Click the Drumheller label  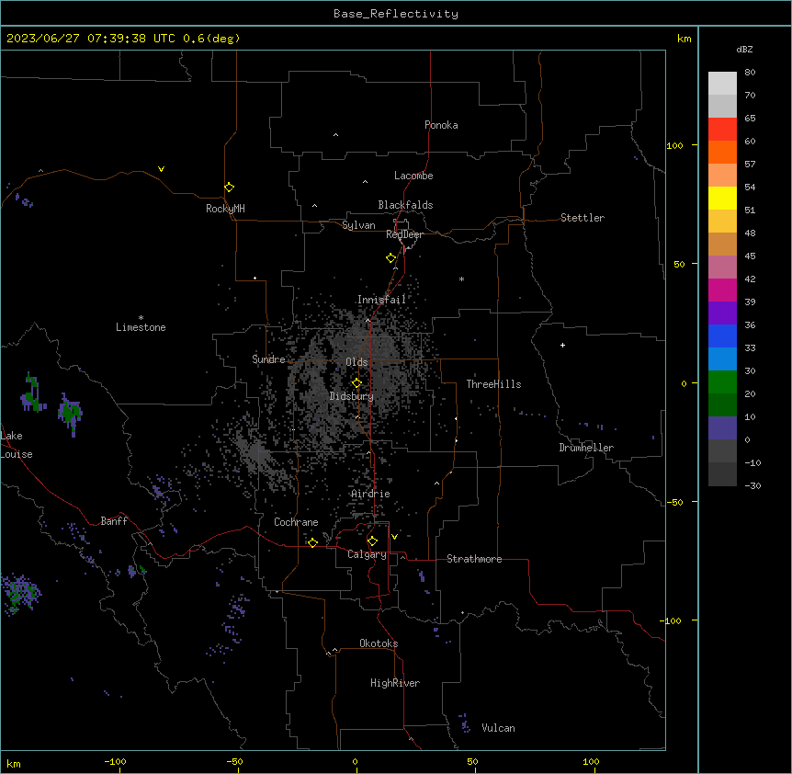(x=586, y=448)
